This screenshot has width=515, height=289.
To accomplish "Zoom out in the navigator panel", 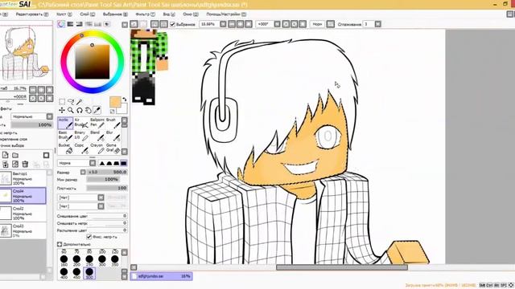I will coord(33,89).
